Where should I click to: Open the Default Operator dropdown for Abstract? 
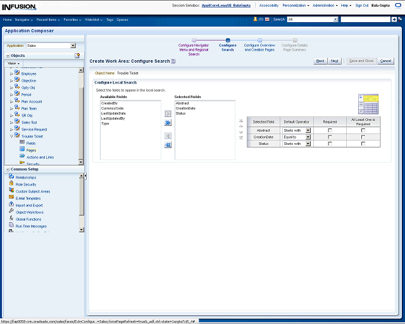308,130
